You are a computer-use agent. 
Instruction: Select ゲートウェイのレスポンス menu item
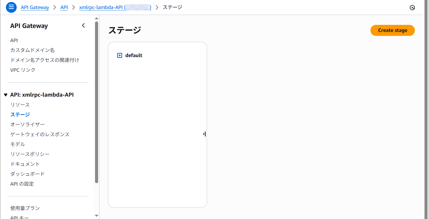40,135
